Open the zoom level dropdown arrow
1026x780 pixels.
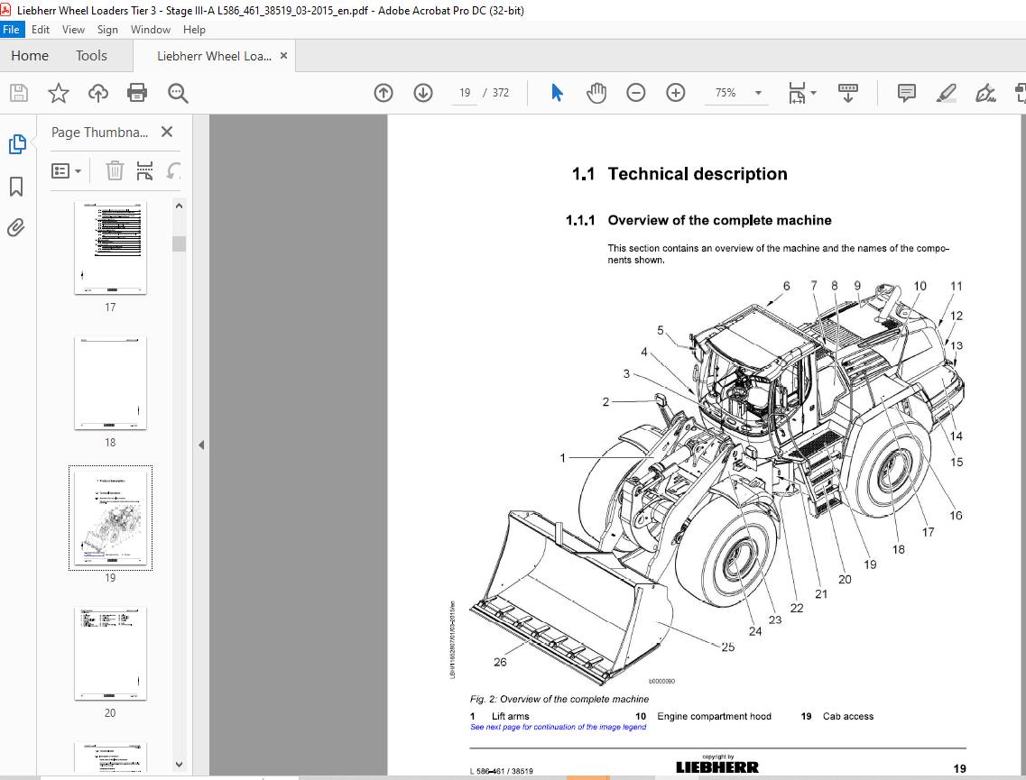coord(758,93)
